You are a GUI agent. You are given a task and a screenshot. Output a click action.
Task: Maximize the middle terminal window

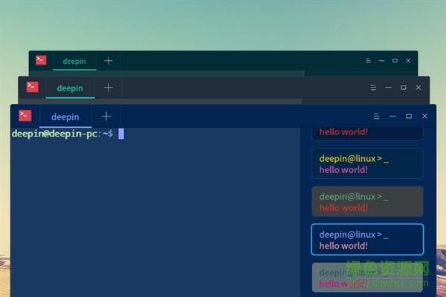click(404, 88)
